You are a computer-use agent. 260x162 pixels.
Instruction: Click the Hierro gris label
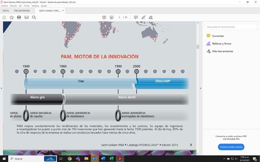click(37, 97)
